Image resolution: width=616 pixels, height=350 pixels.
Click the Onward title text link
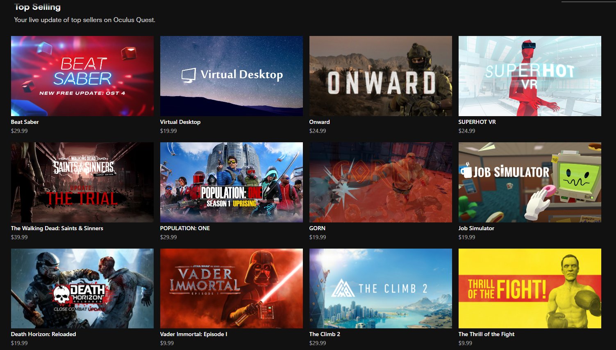tap(320, 122)
